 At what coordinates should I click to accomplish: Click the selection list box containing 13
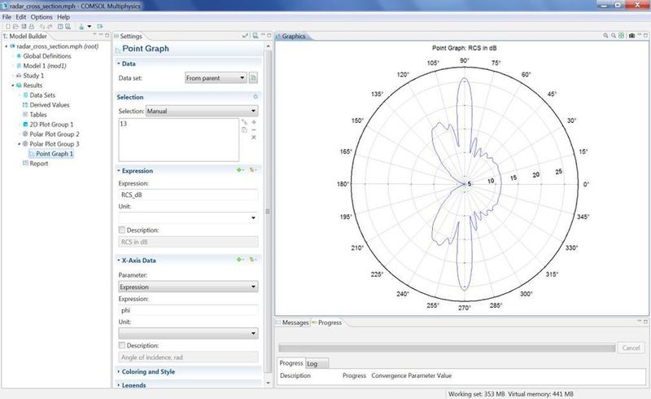[178, 140]
